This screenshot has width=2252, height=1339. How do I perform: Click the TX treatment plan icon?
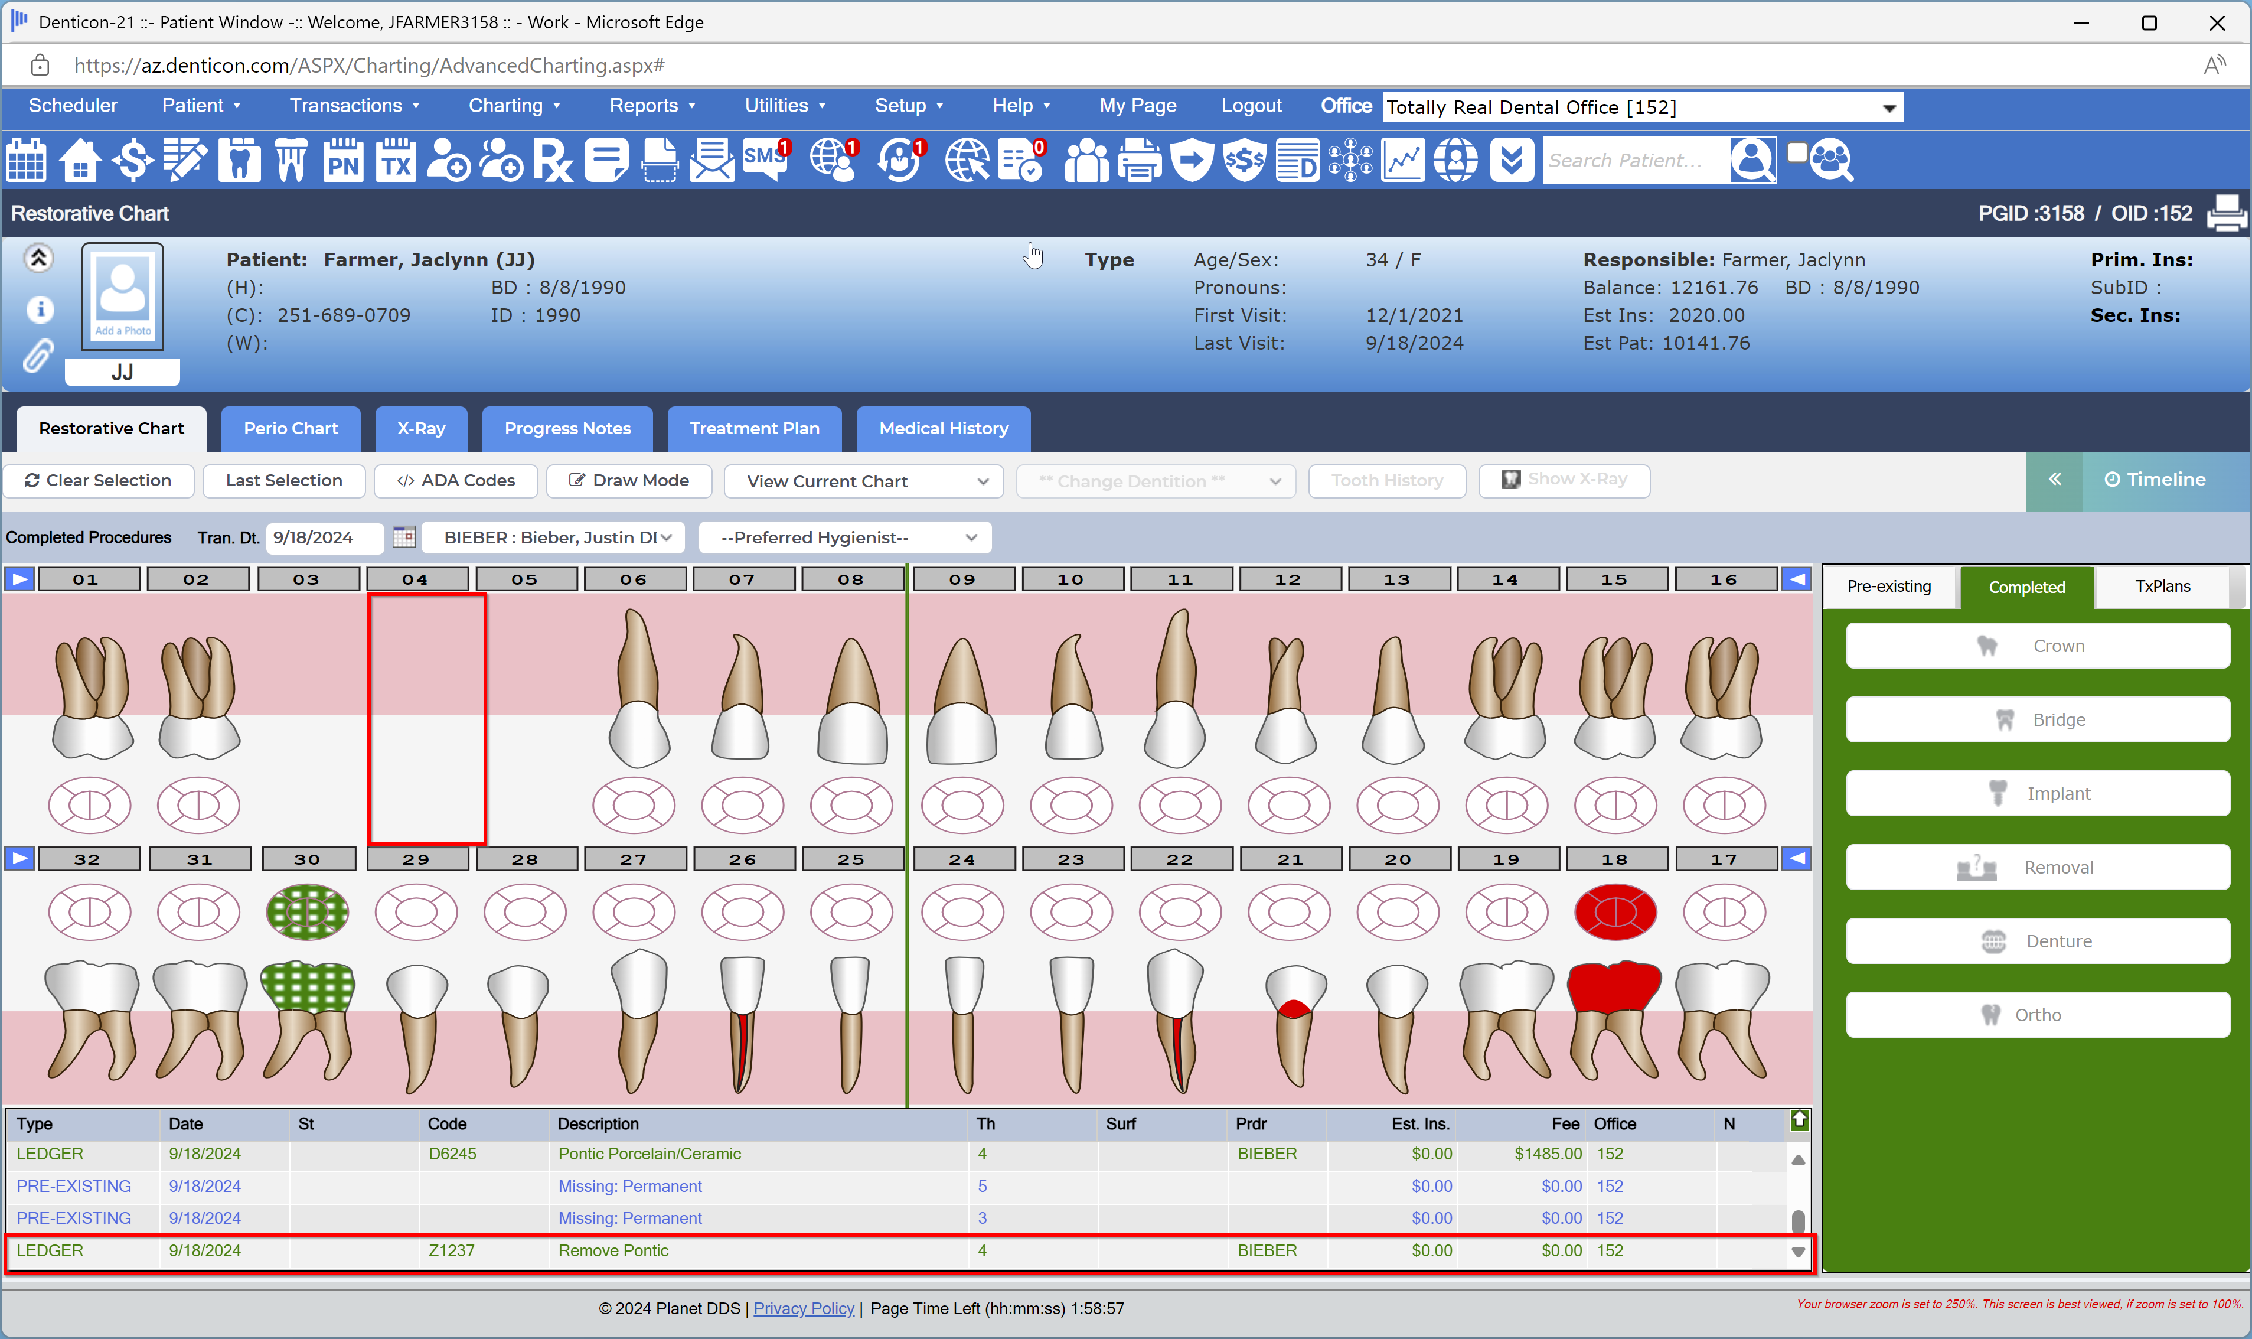click(x=396, y=161)
